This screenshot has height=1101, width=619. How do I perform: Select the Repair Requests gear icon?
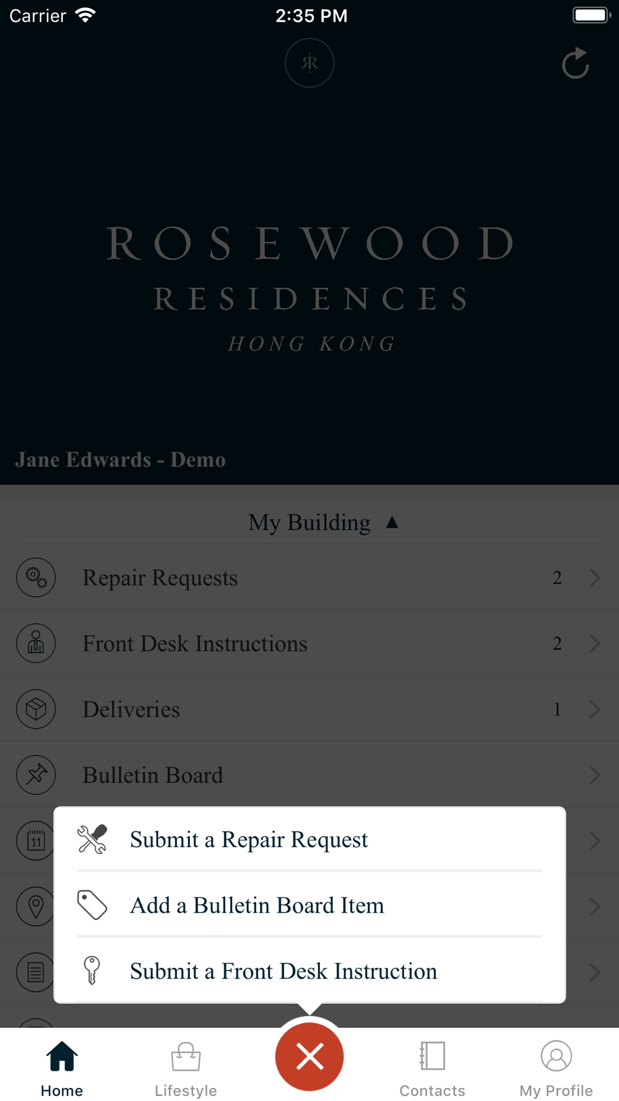[36, 577]
